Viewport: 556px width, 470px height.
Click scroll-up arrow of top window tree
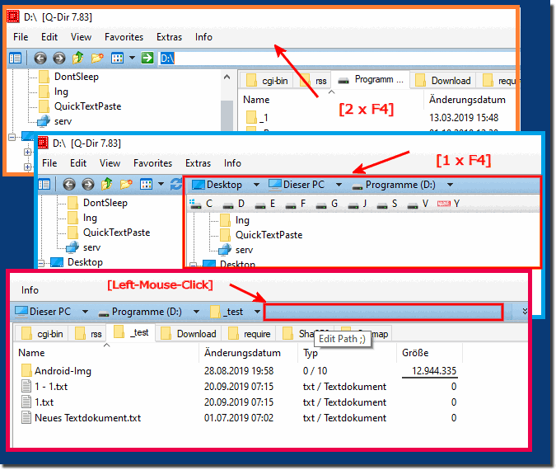coord(227,77)
